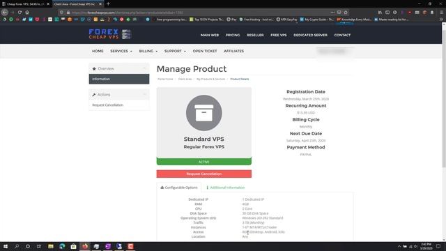The image size is (446, 251).
Task: Open the blurred account dropdown
Action: pyautogui.click(x=332, y=51)
